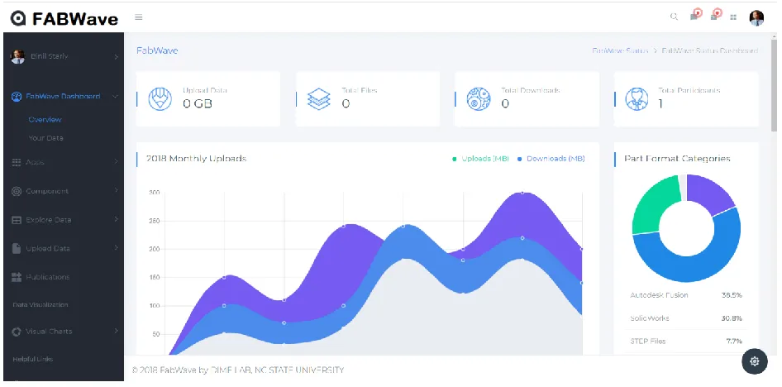The image size is (782, 387).
Task: Click the Component target icon
Action: pos(17,191)
